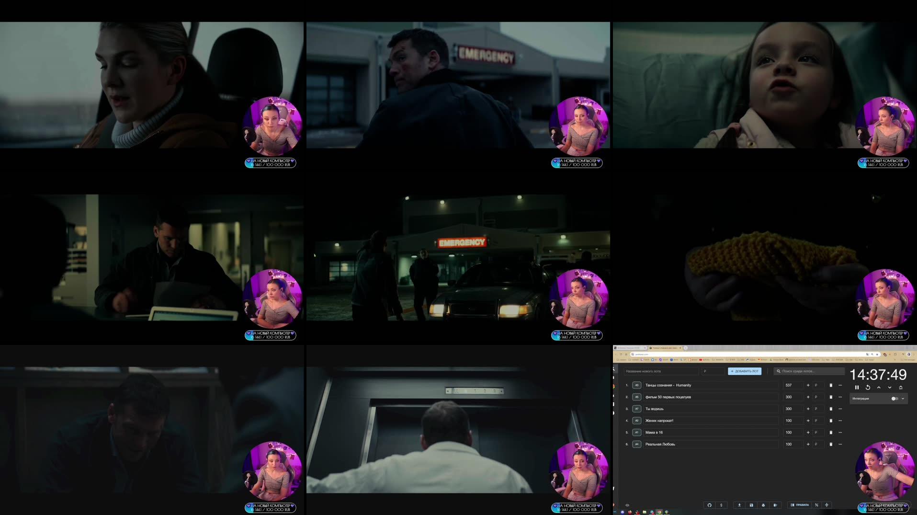Click the 14:37:49 timer display

878,375
